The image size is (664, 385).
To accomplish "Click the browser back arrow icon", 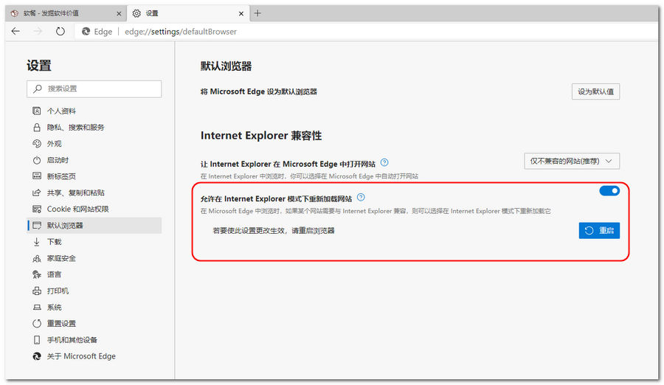I will click(x=15, y=32).
